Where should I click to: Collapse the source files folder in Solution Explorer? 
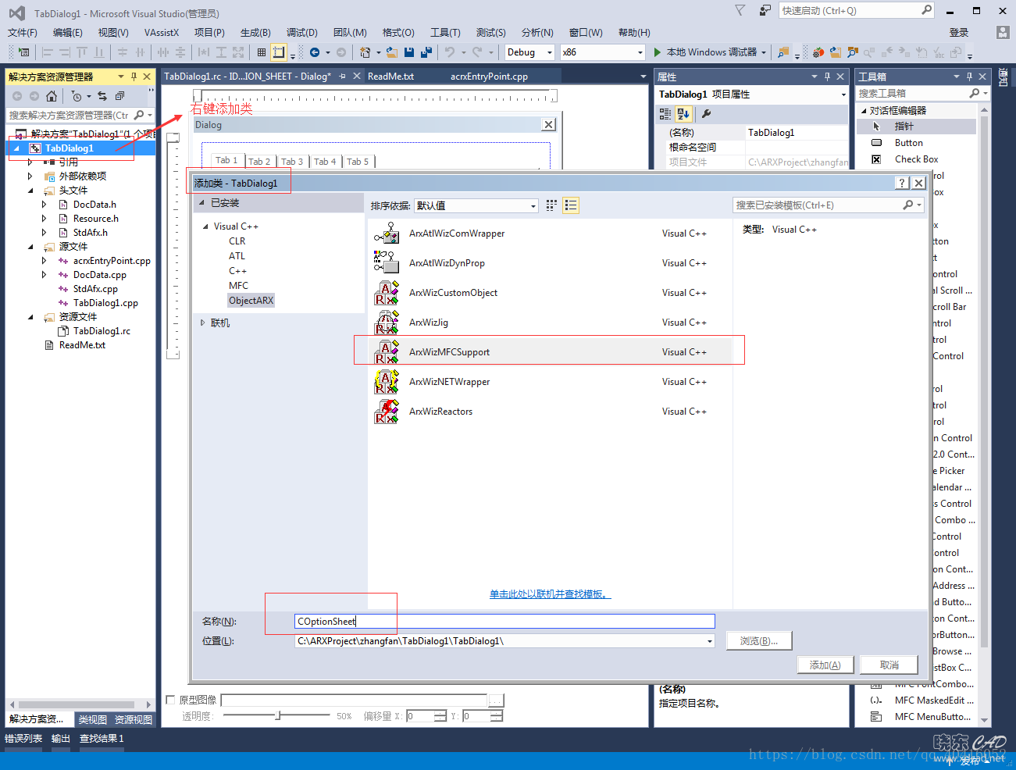[x=30, y=247]
